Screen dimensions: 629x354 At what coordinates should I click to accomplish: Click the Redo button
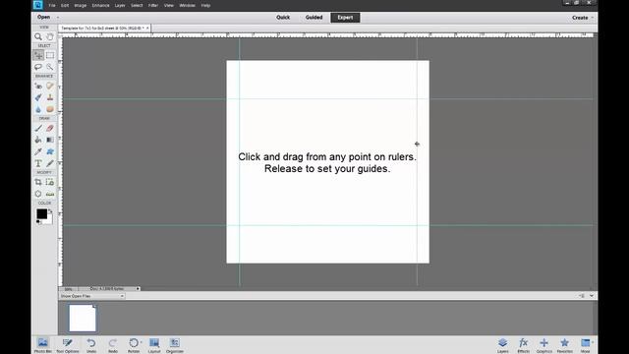[x=113, y=345]
